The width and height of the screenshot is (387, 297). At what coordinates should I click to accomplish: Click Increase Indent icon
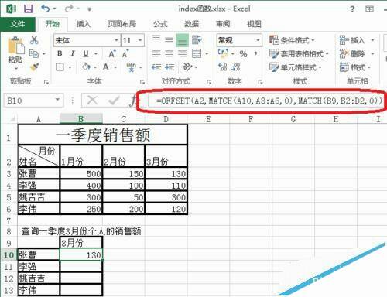pos(169,67)
